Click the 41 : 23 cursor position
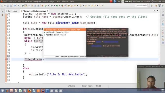 click(x=98, y=86)
